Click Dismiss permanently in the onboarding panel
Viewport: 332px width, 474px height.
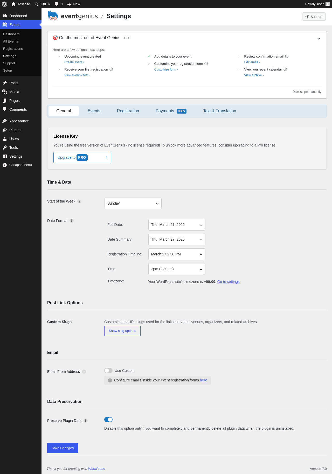click(x=307, y=92)
